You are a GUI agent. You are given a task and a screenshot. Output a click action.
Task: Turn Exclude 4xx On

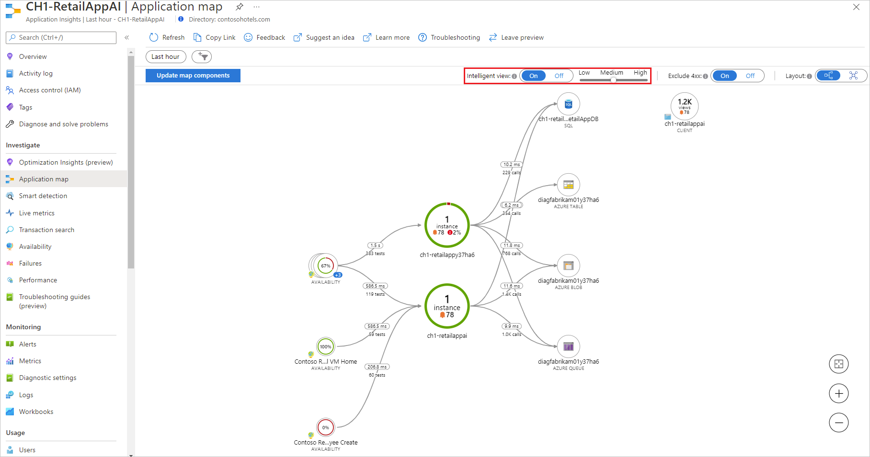pos(724,76)
